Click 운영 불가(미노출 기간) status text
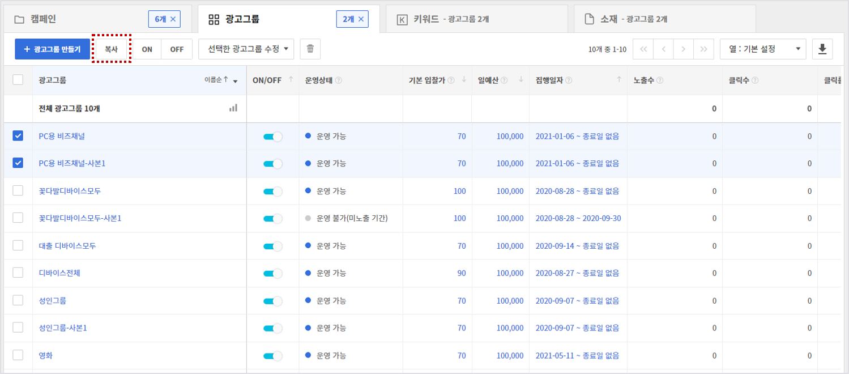This screenshot has height=374, width=849. 352,218
